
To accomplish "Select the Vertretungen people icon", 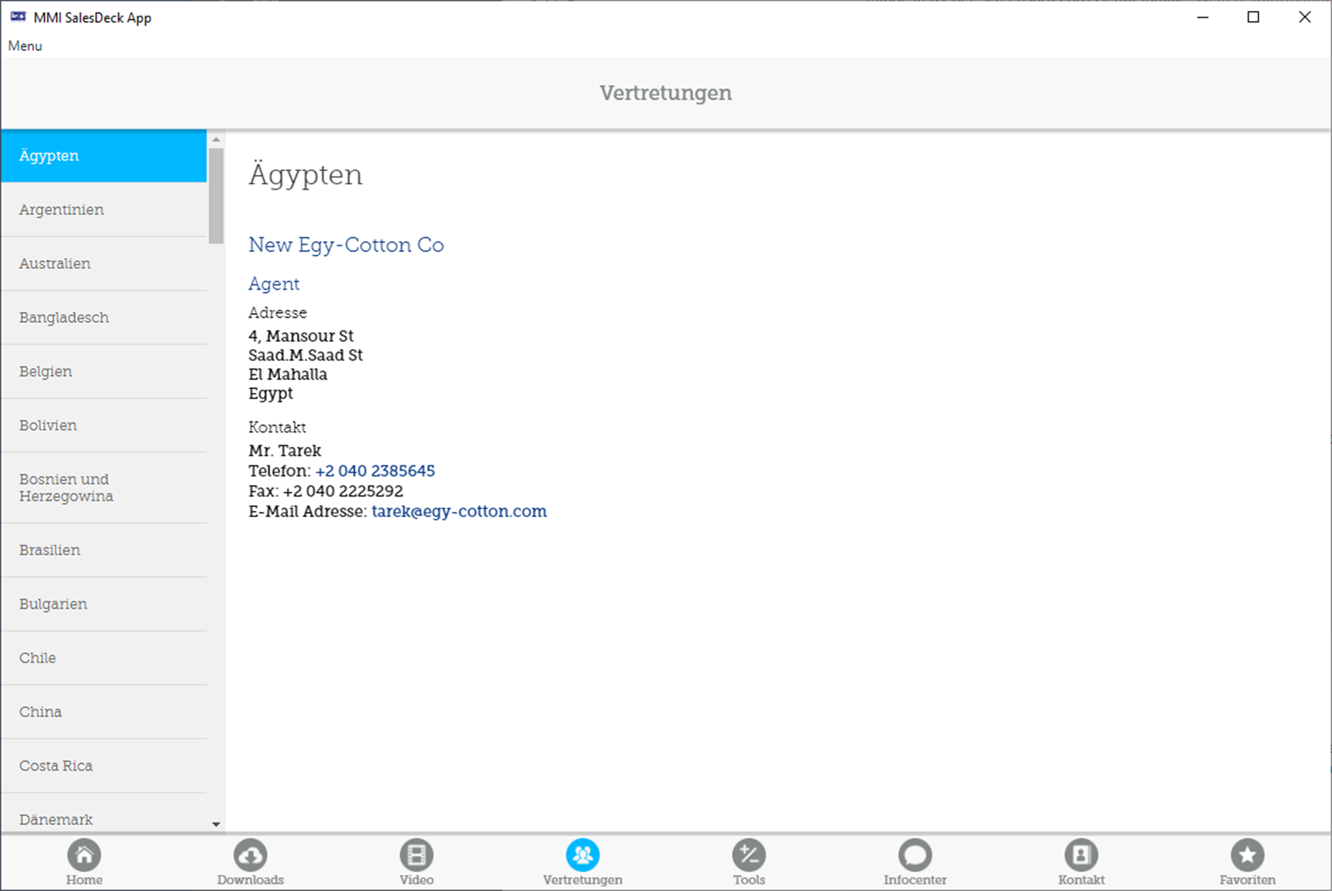I will pos(582,855).
